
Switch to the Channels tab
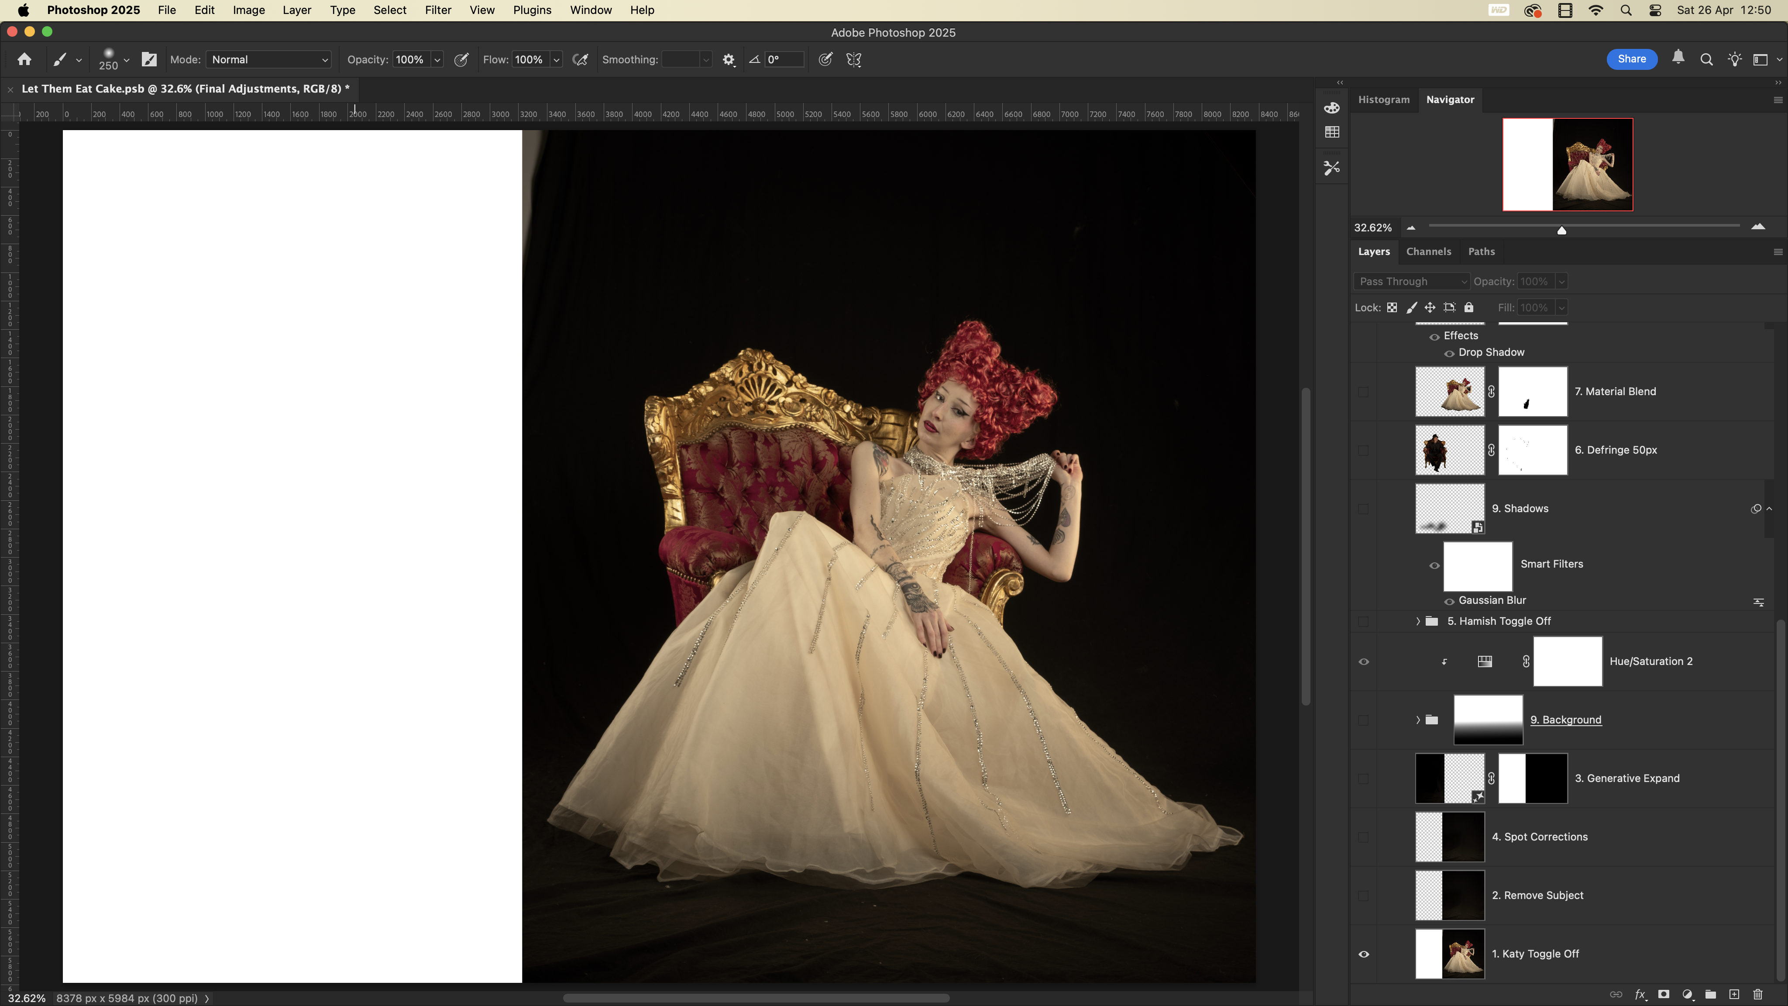(x=1428, y=251)
